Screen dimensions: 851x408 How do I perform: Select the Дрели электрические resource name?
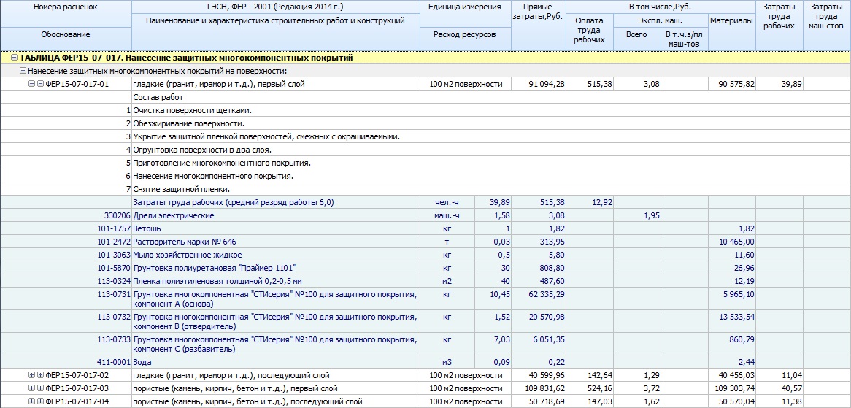(174, 215)
